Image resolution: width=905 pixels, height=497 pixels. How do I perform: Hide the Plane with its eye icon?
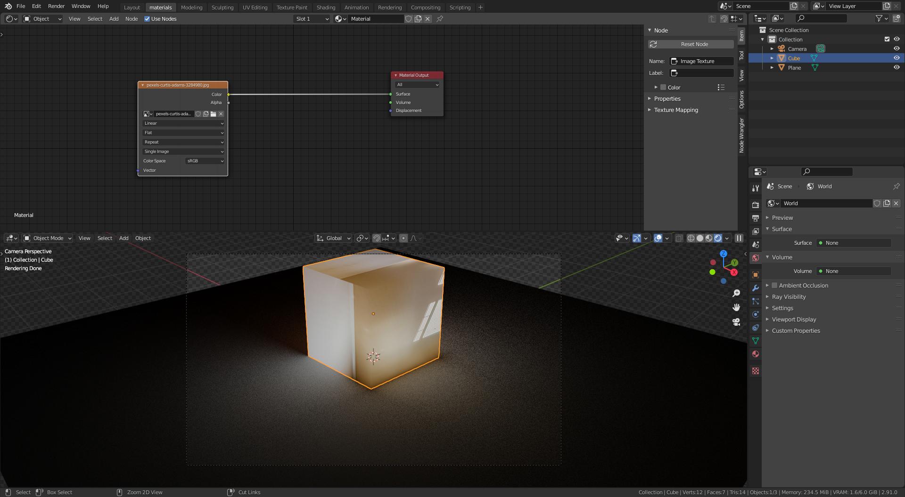(x=897, y=67)
